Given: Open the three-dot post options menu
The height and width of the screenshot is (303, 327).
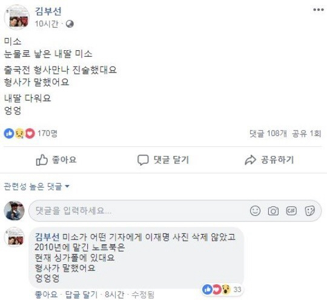Looking at the screenshot, I should [x=319, y=10].
